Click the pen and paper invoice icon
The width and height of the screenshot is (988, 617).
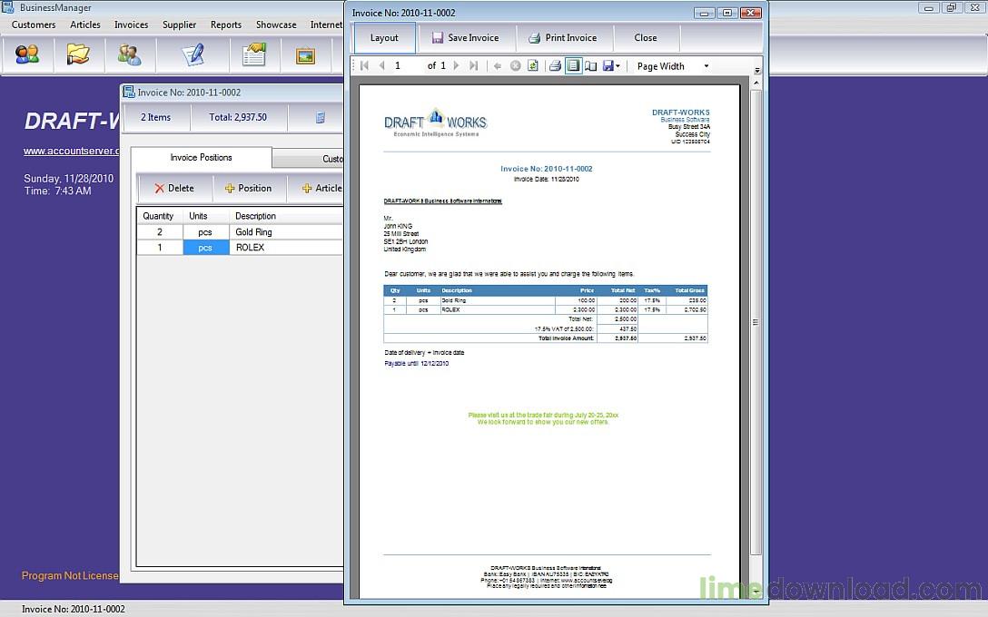193,54
